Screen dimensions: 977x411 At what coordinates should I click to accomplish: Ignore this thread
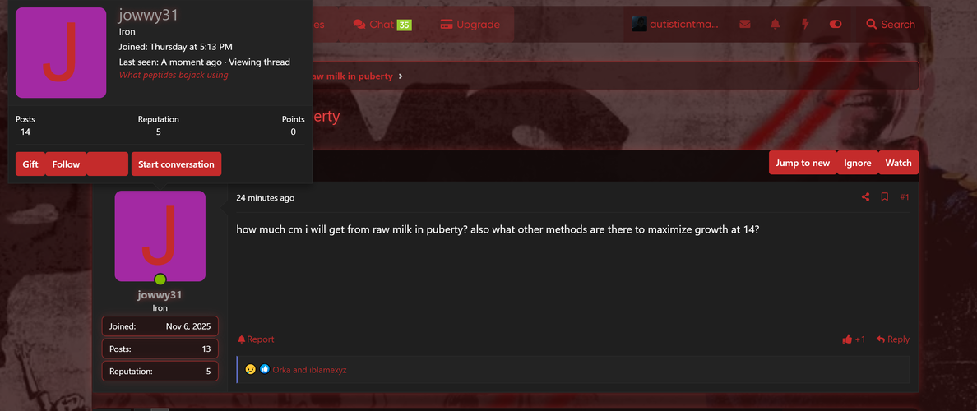tap(858, 163)
